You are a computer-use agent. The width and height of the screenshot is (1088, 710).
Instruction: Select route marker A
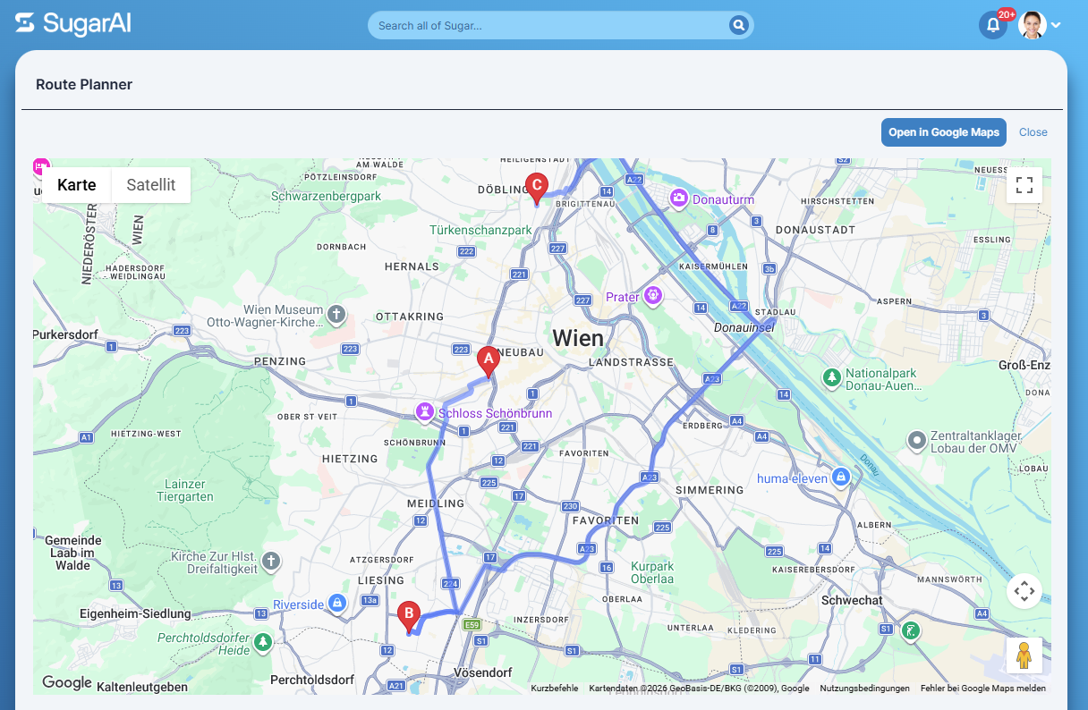[x=488, y=361]
